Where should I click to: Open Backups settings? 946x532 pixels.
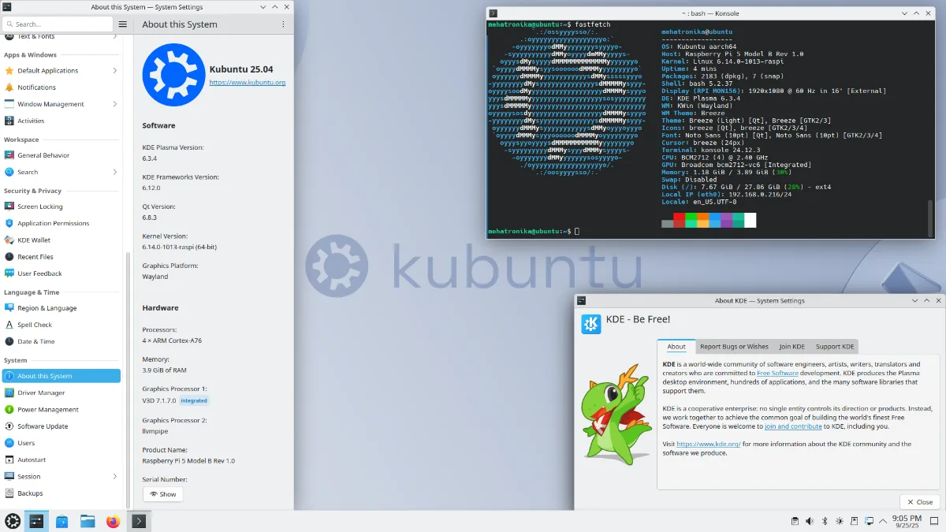pyautogui.click(x=61, y=493)
